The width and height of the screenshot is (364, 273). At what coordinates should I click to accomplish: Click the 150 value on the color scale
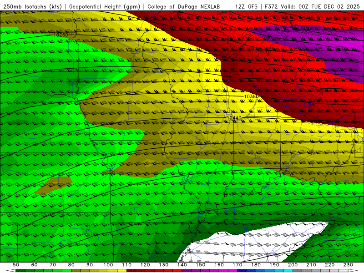201,265
